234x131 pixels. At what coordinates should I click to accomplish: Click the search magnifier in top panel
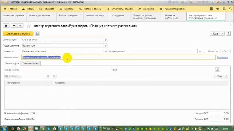click(230, 9)
